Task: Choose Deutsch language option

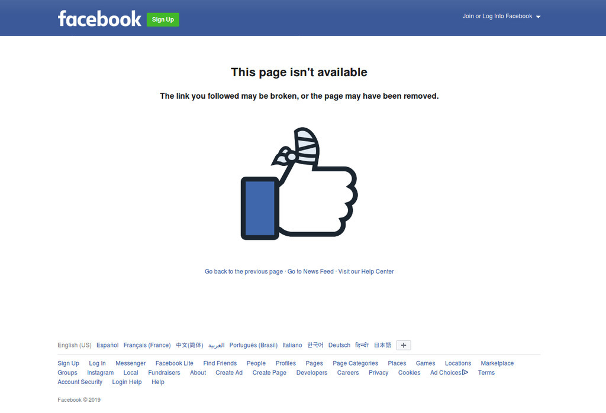Action: (339, 345)
